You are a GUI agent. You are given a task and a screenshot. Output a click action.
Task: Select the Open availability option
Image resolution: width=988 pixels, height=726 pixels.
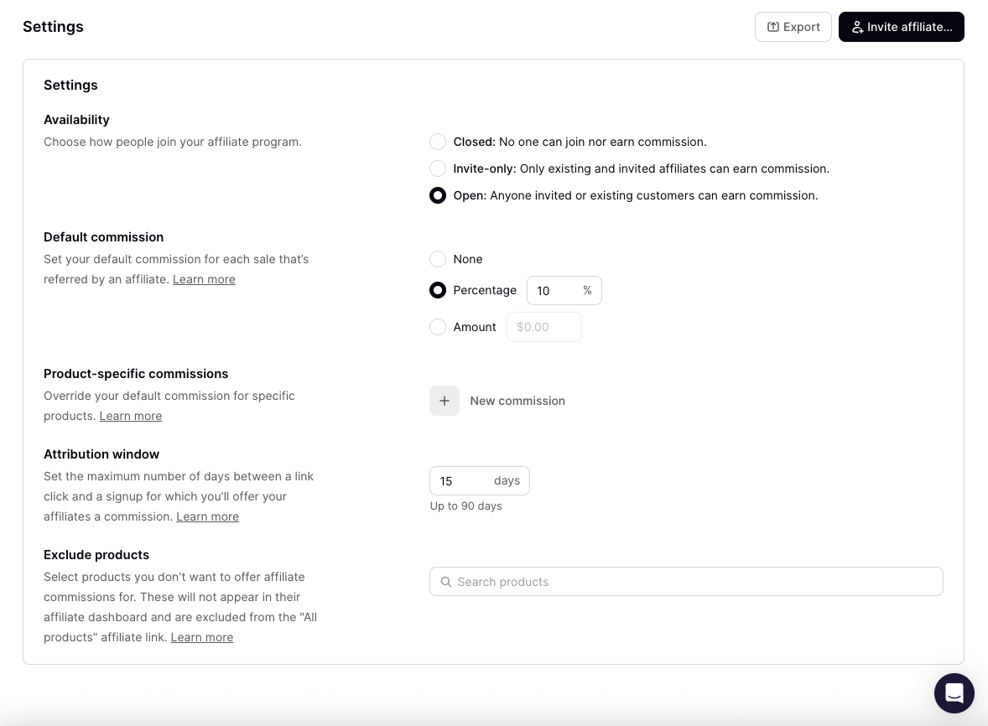coord(438,195)
